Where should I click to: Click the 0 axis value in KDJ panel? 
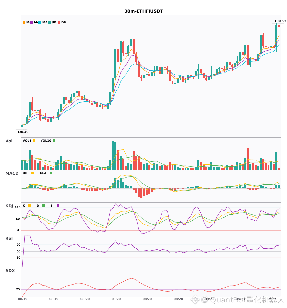(x=18, y=230)
